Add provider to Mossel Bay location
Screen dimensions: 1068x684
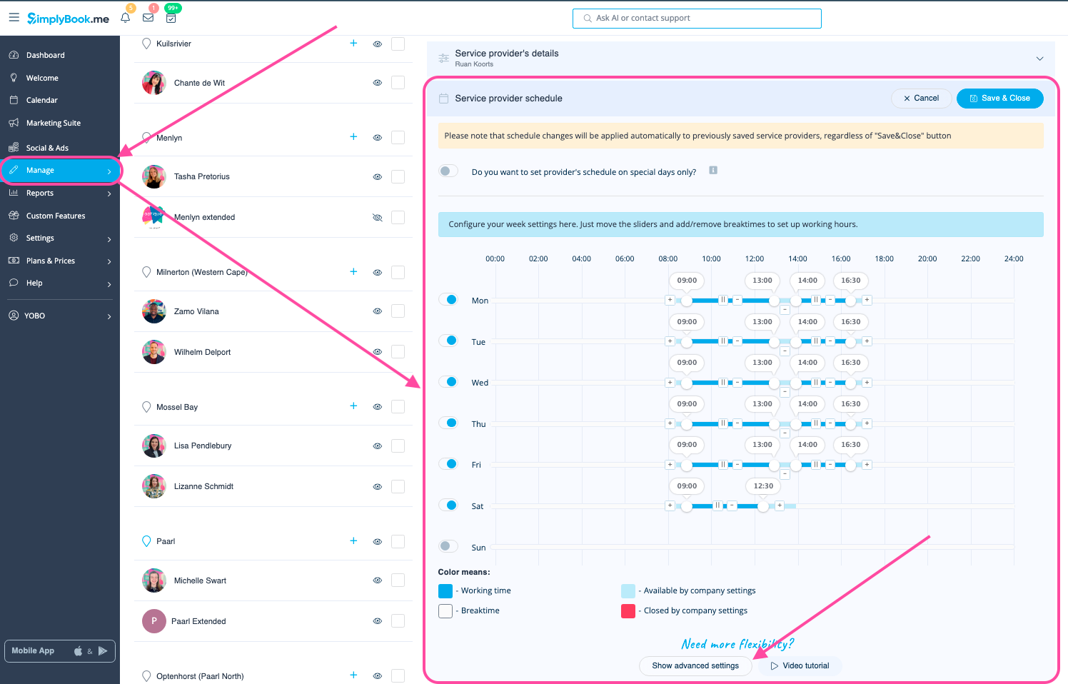(353, 406)
